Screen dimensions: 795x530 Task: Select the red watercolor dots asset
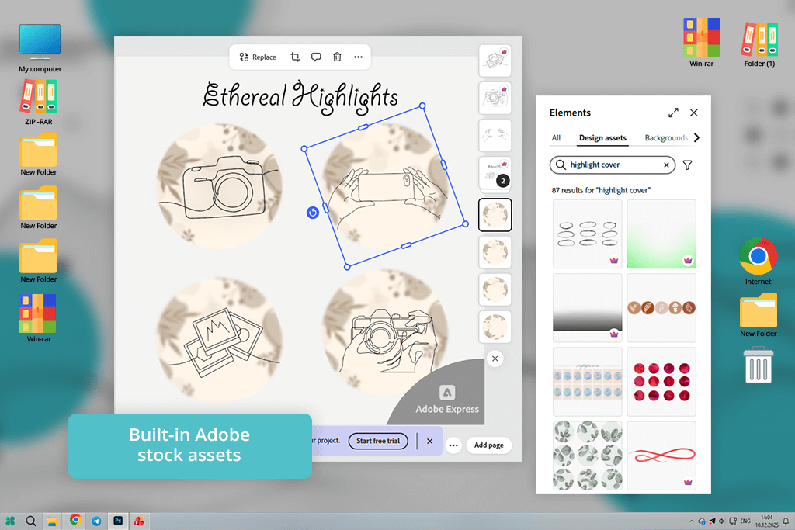point(661,382)
